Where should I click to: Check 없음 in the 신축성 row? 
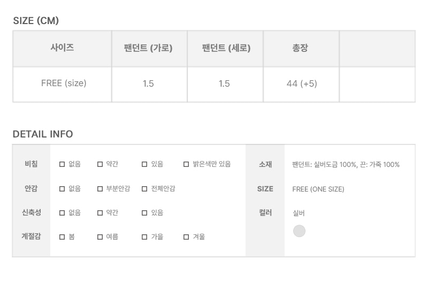(x=62, y=212)
